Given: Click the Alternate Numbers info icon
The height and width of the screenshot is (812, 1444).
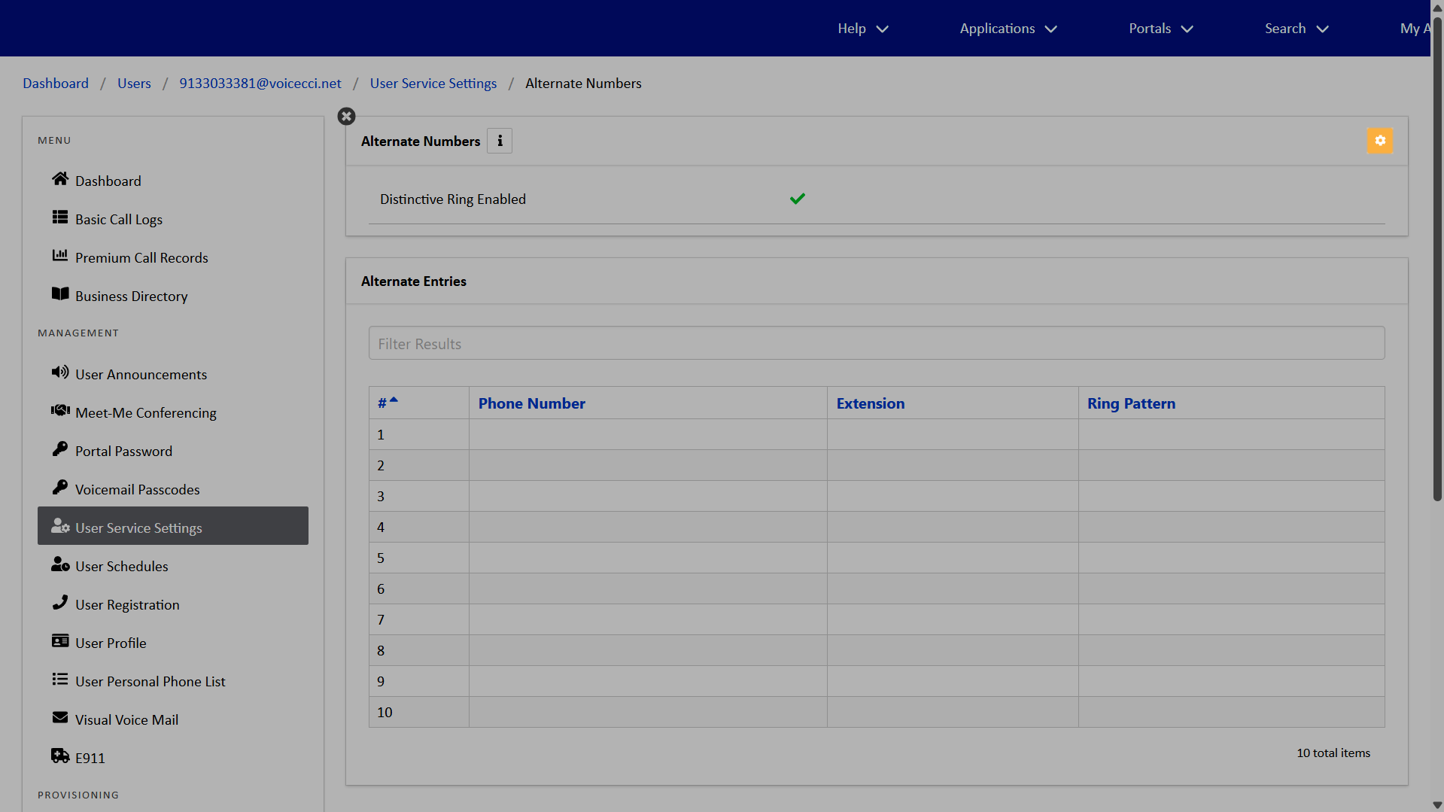Looking at the screenshot, I should tap(500, 141).
